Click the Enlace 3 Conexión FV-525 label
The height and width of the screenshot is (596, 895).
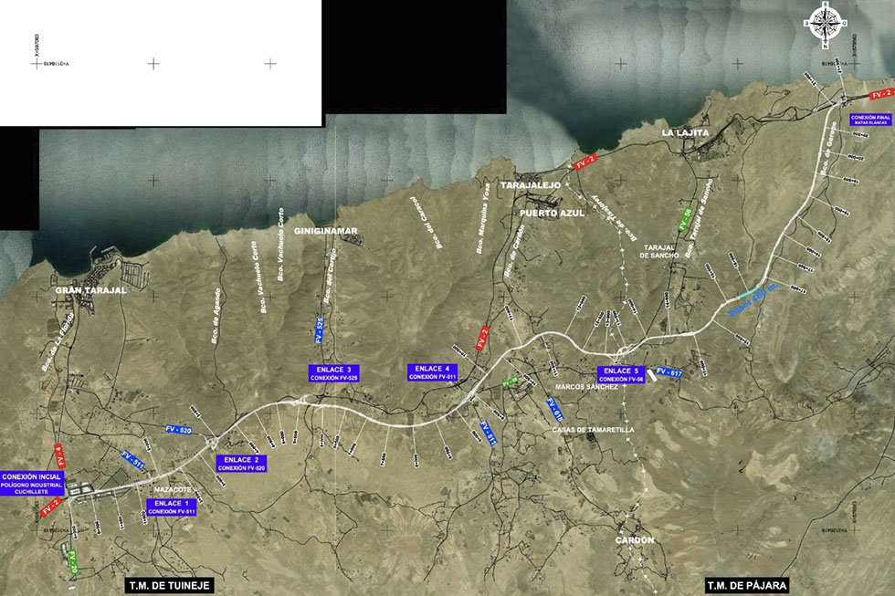pos(333,372)
